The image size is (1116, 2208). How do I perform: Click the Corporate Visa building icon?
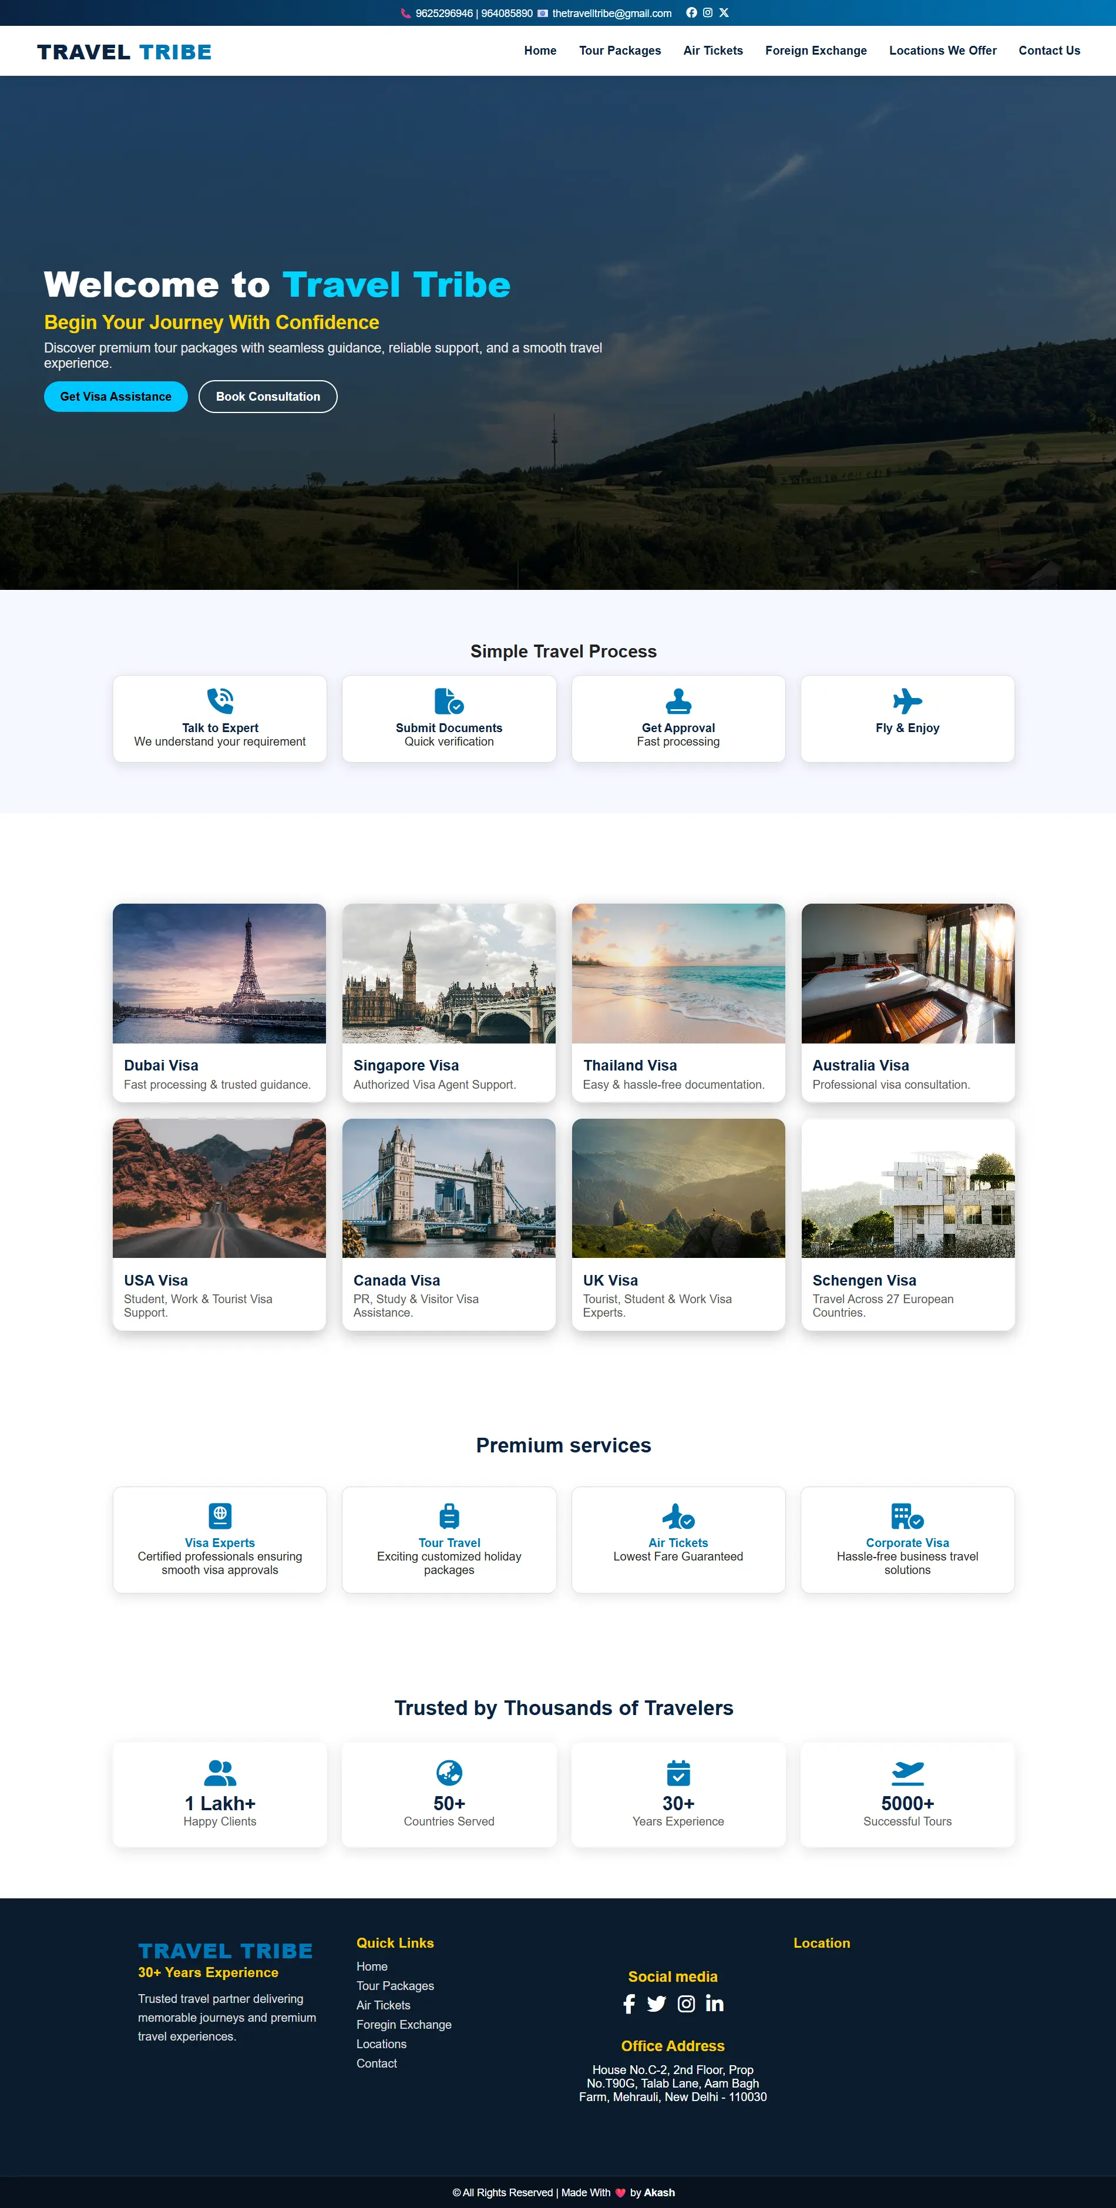click(907, 1515)
